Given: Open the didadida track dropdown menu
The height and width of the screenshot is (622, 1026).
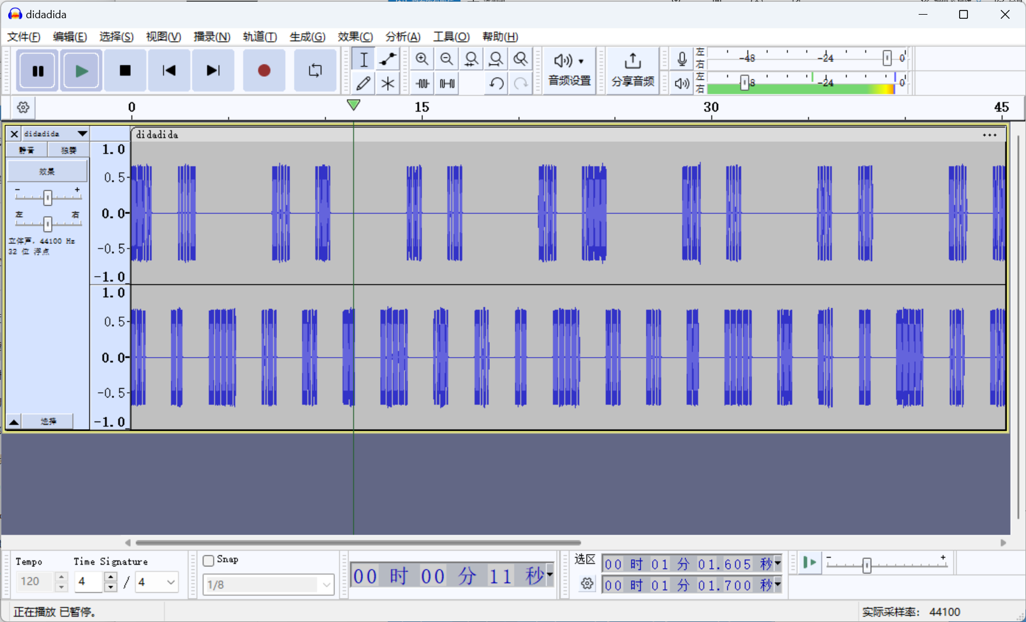Looking at the screenshot, I should [56, 134].
